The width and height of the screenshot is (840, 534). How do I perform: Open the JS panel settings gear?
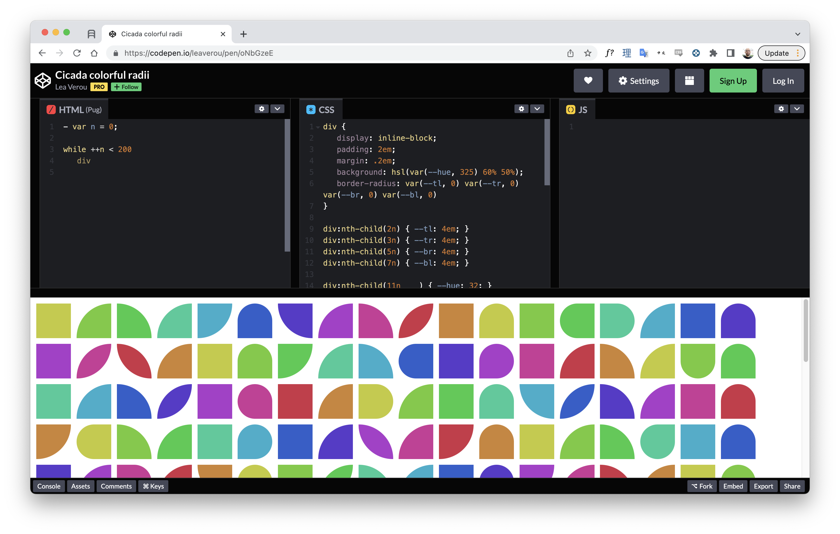[x=781, y=109]
